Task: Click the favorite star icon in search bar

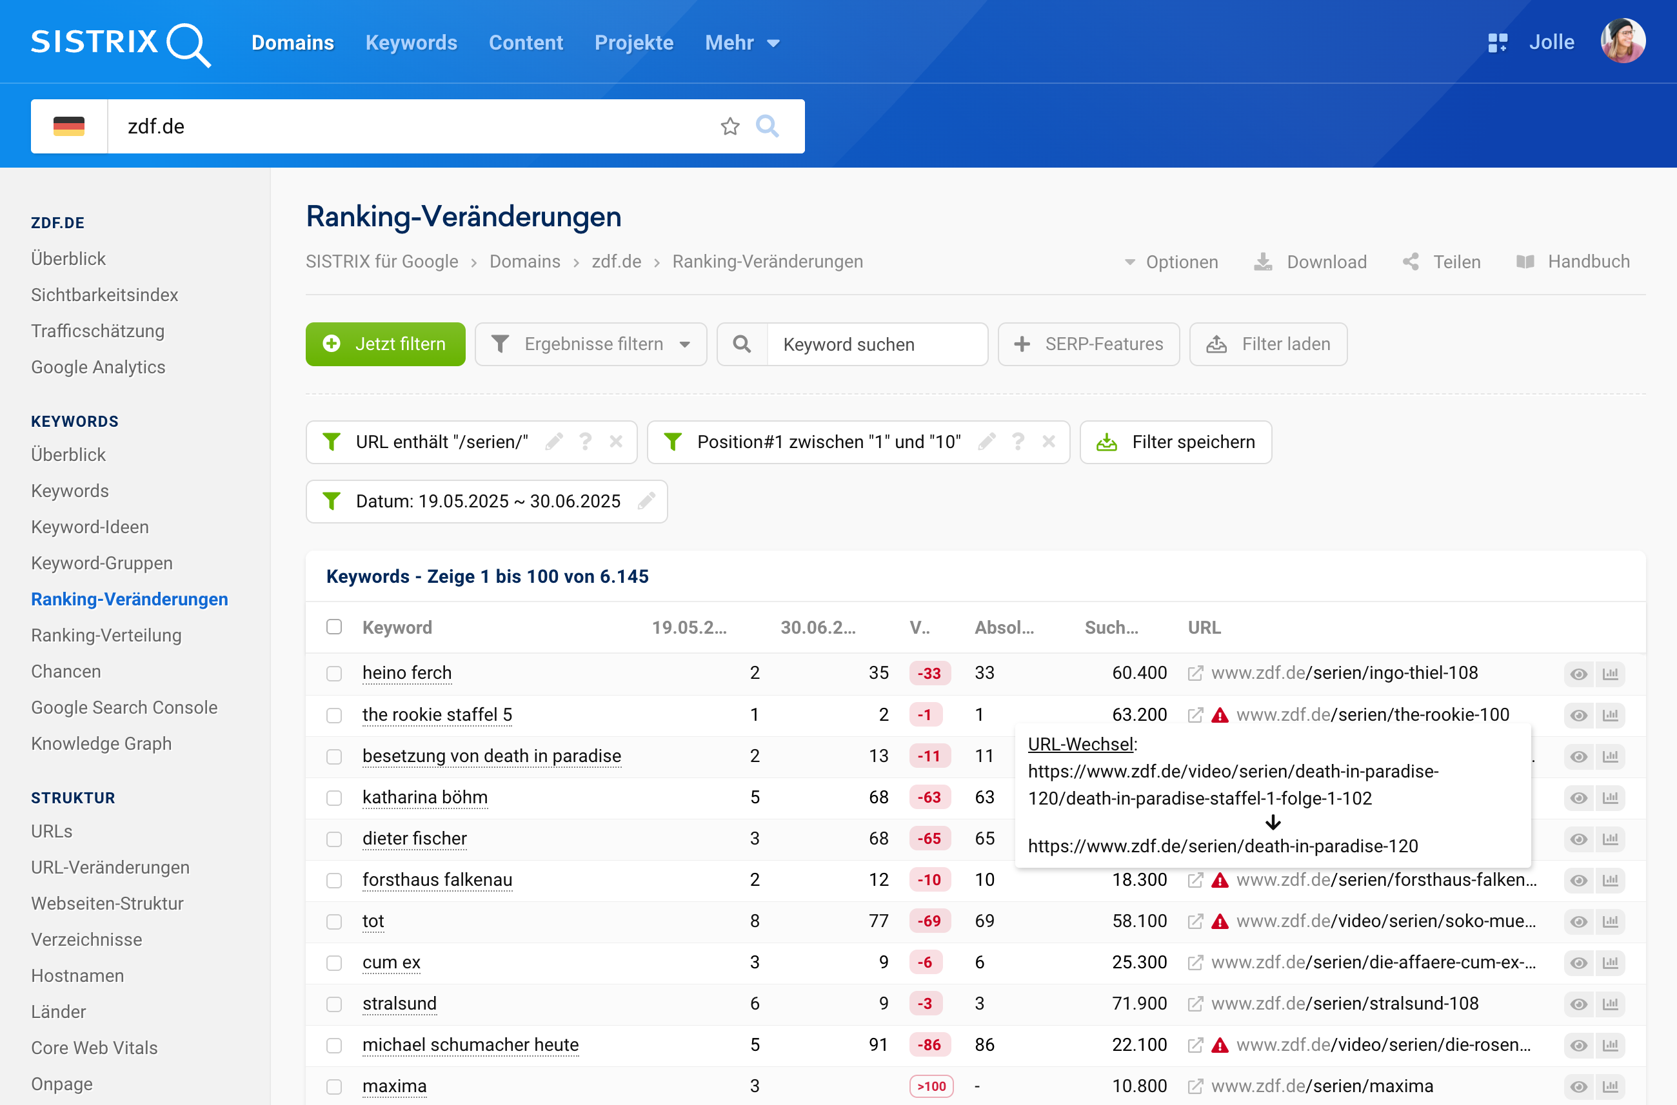Action: pos(729,126)
